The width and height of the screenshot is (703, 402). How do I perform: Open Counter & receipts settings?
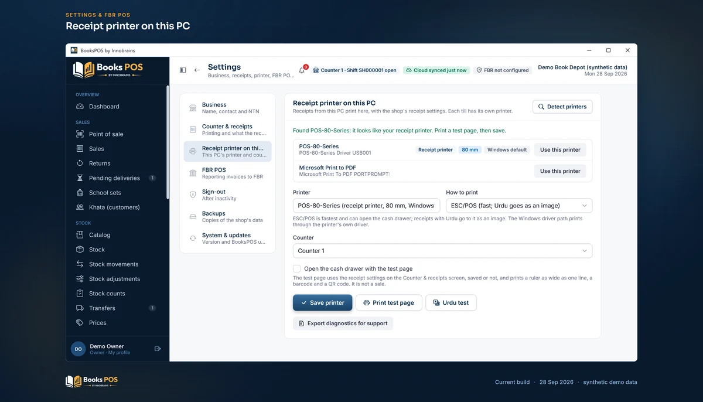pyautogui.click(x=228, y=130)
